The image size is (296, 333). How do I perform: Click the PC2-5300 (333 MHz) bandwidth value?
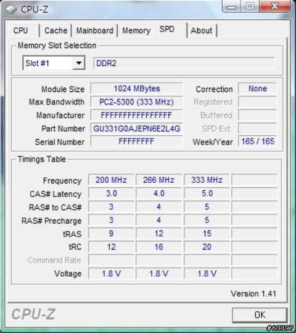tap(136, 102)
